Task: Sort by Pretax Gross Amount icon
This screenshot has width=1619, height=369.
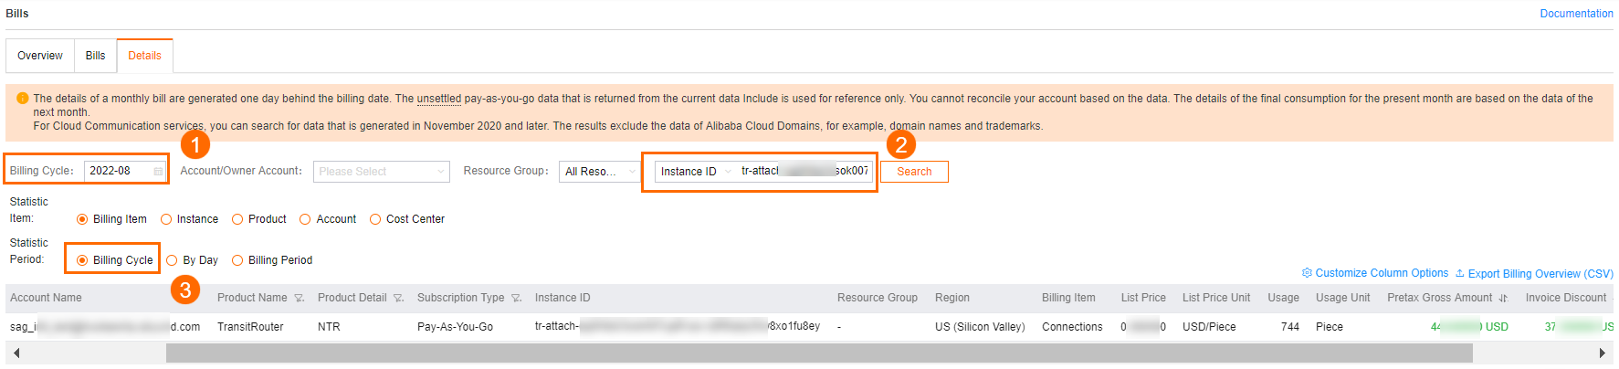Action: (x=1503, y=299)
